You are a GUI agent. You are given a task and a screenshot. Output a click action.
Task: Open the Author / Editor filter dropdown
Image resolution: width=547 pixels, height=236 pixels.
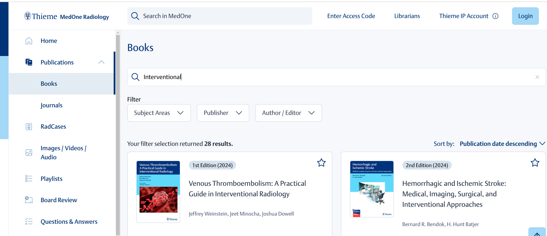point(289,113)
